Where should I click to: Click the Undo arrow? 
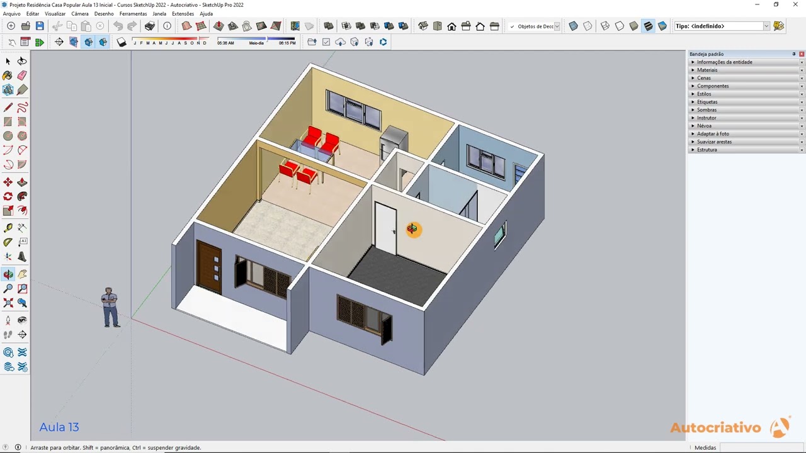118,26
